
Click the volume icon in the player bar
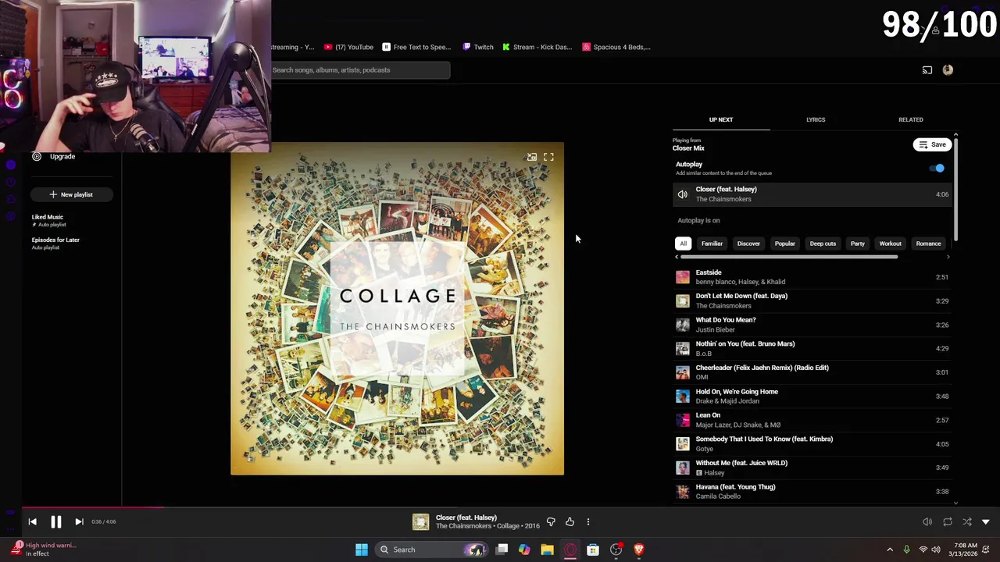click(927, 521)
